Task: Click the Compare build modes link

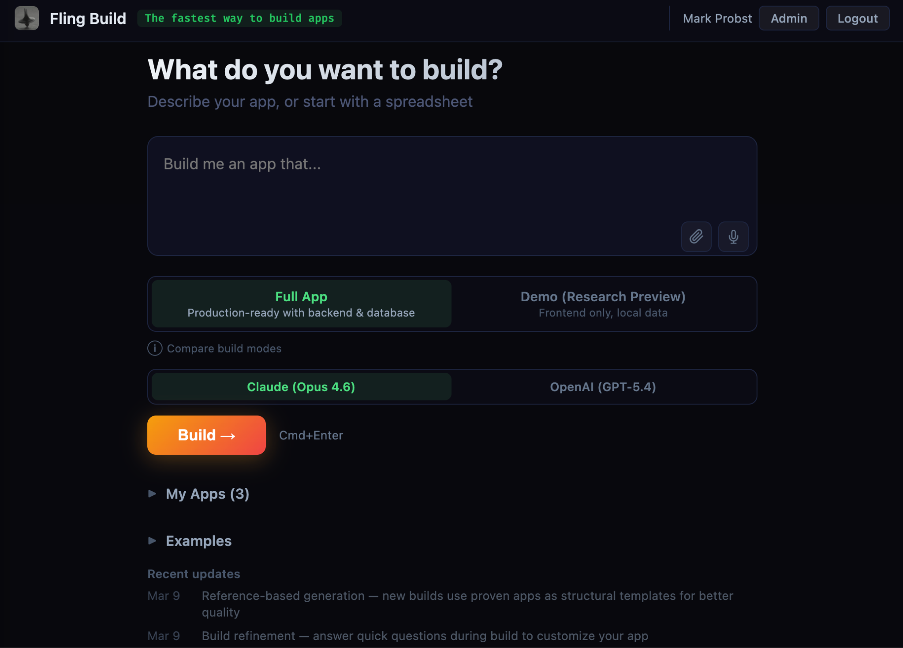Action: pyautogui.click(x=224, y=348)
